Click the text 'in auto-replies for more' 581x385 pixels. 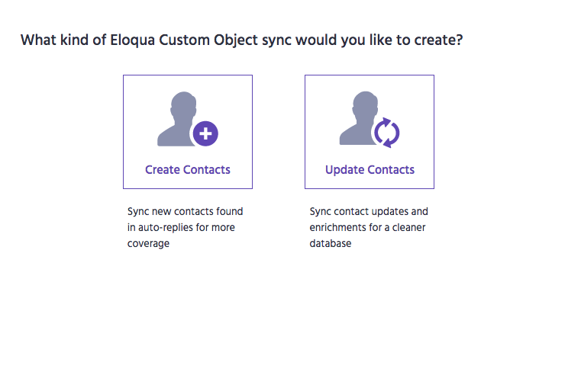click(181, 227)
